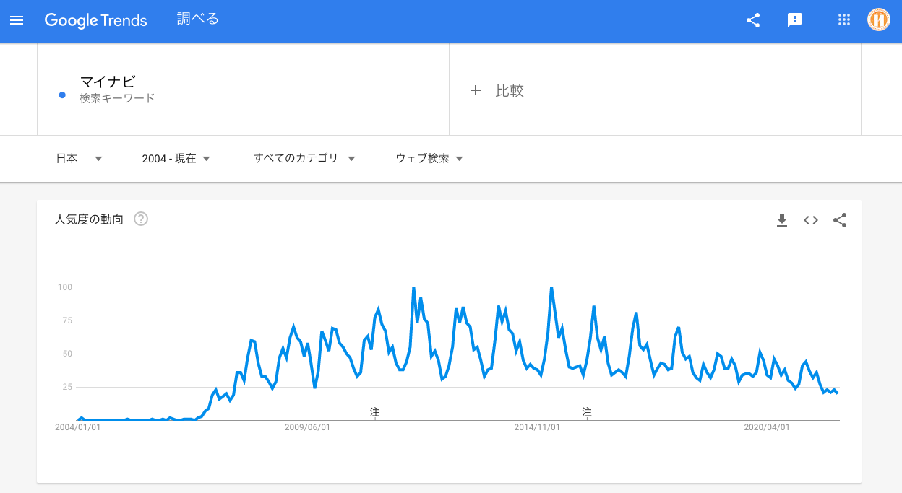Click the Google Trends logo
902x493 pixels.
pos(95,20)
